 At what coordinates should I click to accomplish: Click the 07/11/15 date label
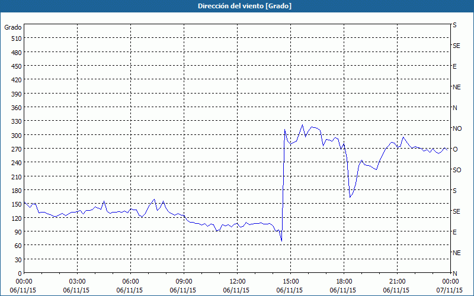pyautogui.click(x=450, y=290)
